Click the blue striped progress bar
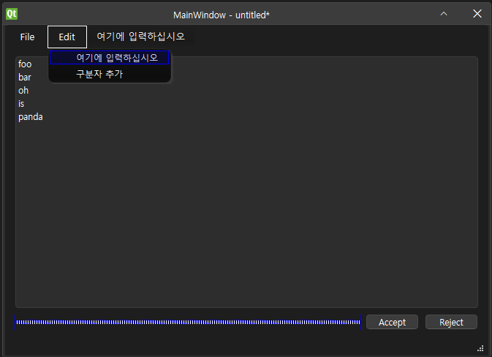492x357 pixels. pyautogui.click(x=188, y=322)
